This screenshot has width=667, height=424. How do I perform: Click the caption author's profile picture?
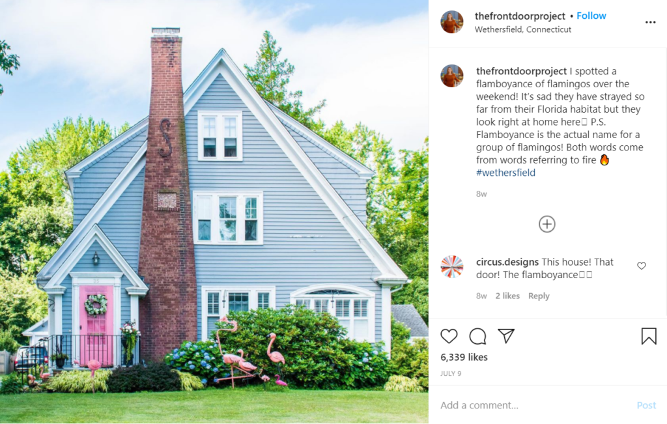[x=452, y=76]
